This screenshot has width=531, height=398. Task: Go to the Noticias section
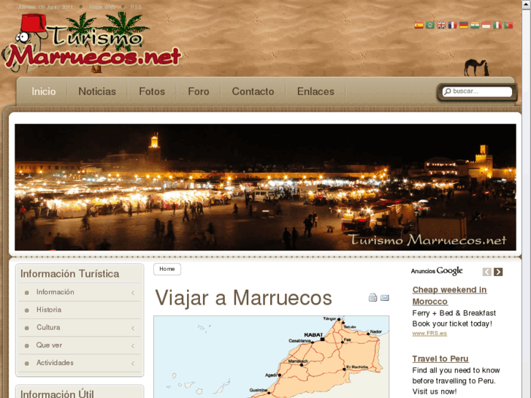[97, 91]
